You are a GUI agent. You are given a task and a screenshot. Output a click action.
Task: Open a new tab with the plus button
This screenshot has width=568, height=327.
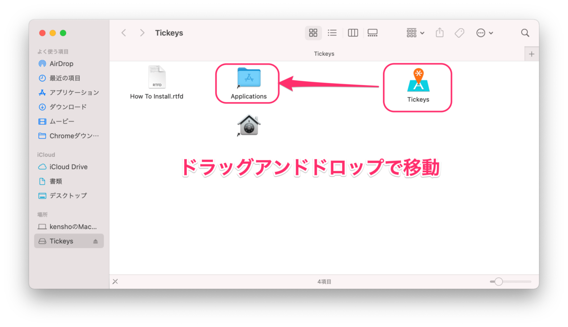[x=531, y=53]
